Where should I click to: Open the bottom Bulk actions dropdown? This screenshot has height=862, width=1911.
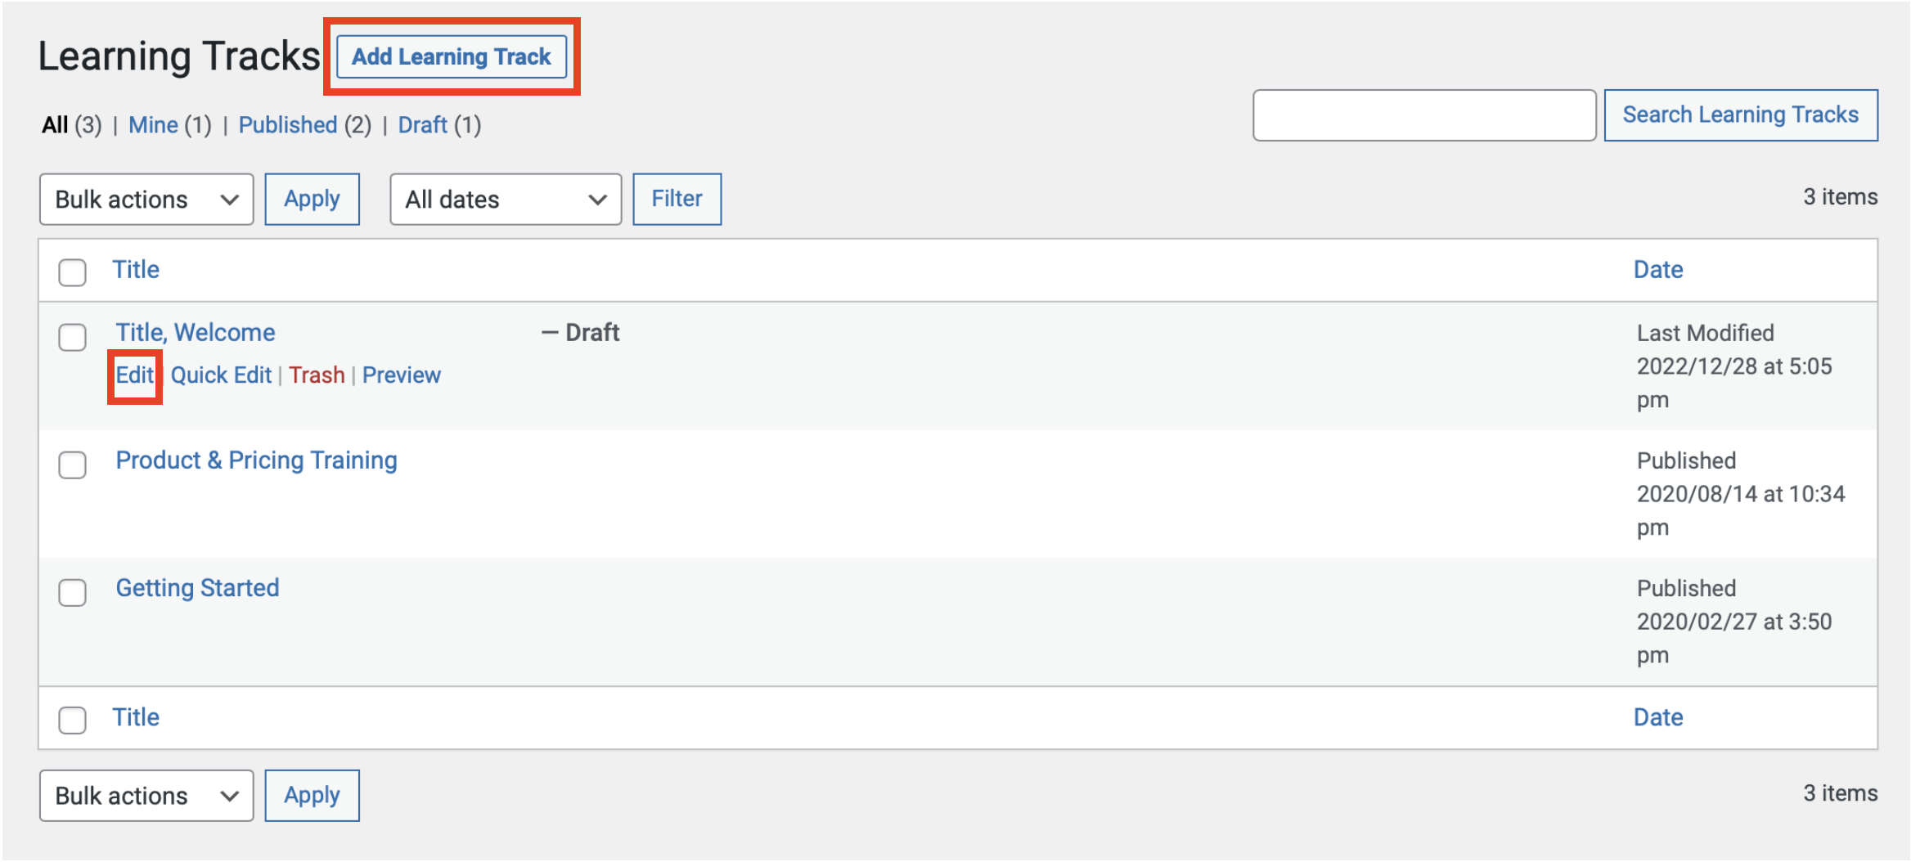(x=146, y=795)
